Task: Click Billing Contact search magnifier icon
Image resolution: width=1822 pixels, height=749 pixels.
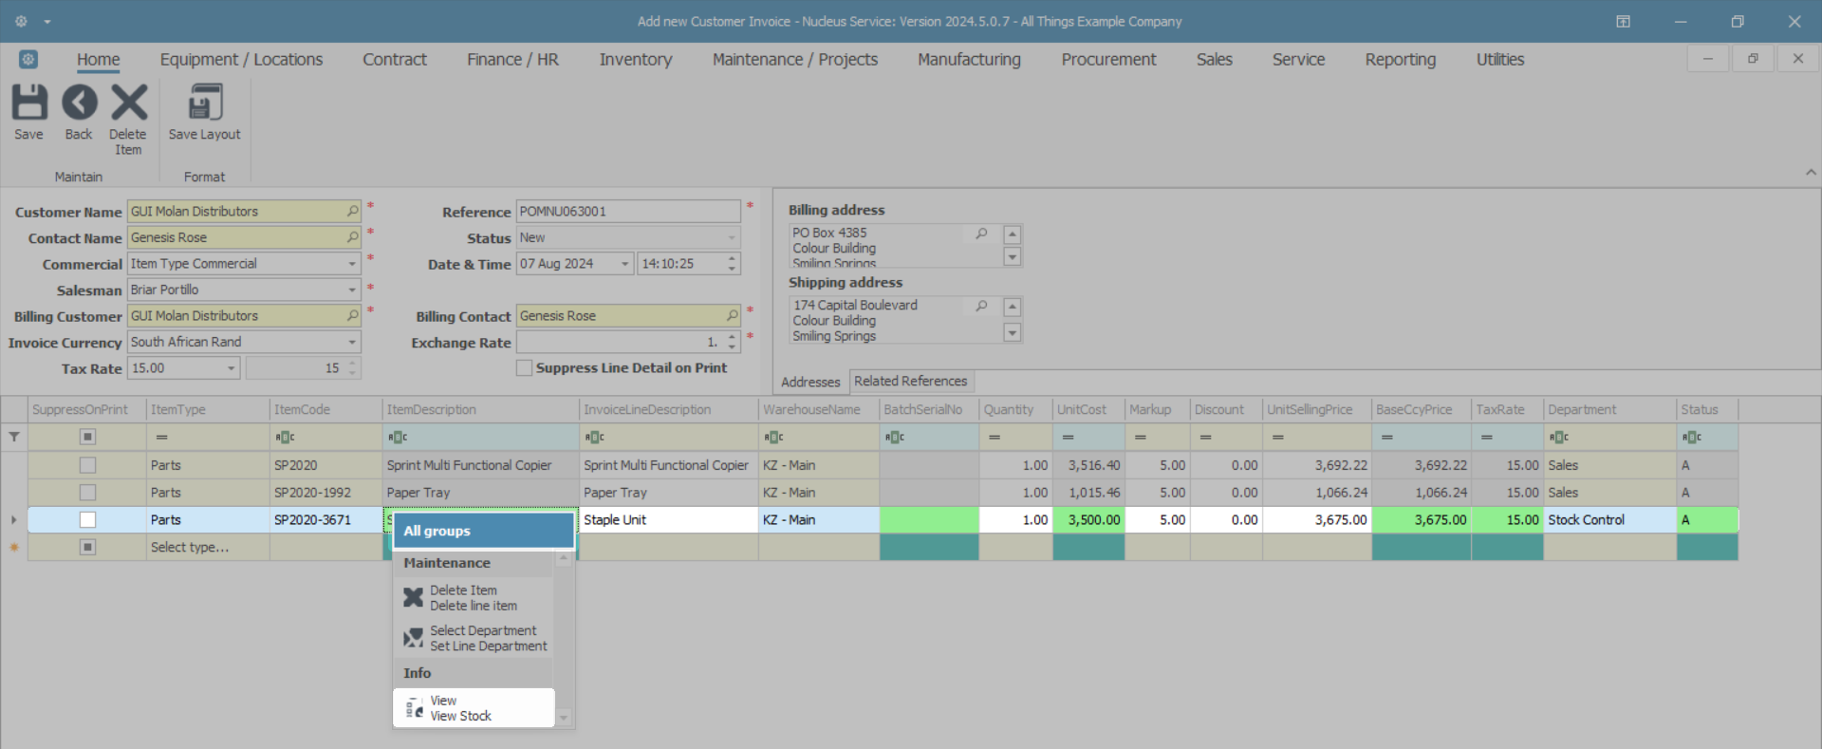Action: coord(732,315)
